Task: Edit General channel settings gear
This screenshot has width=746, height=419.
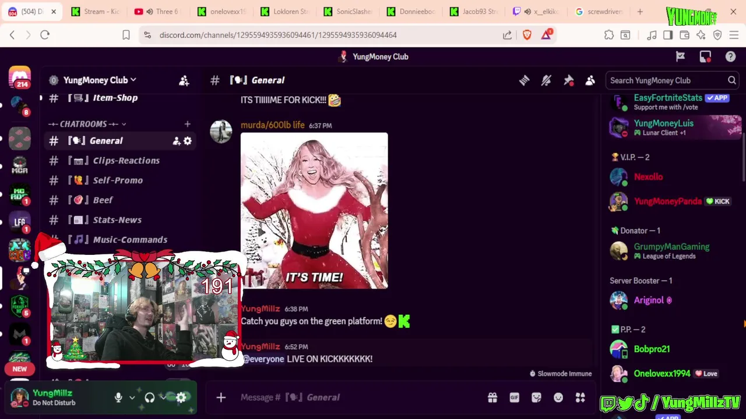Action: [x=188, y=141]
